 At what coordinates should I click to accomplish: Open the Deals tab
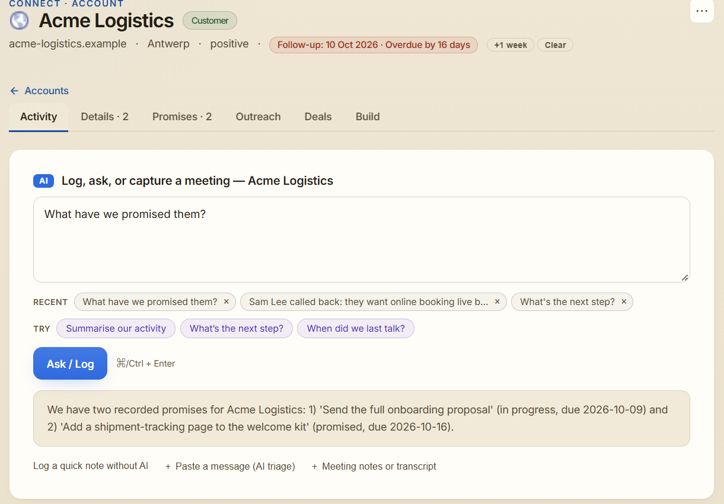[318, 117]
